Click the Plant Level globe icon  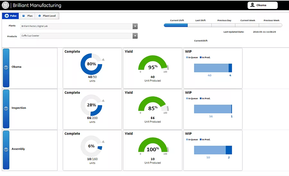click(39, 16)
